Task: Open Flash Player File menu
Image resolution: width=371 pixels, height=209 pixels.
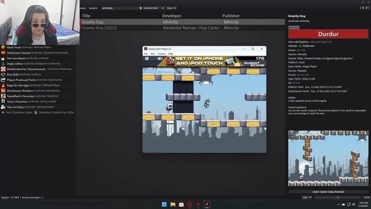Action: pyautogui.click(x=146, y=54)
